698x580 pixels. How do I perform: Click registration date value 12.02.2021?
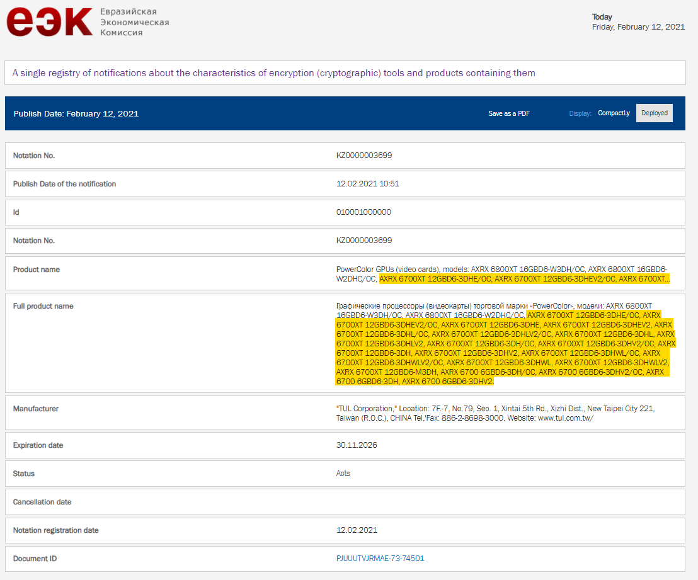(x=357, y=530)
